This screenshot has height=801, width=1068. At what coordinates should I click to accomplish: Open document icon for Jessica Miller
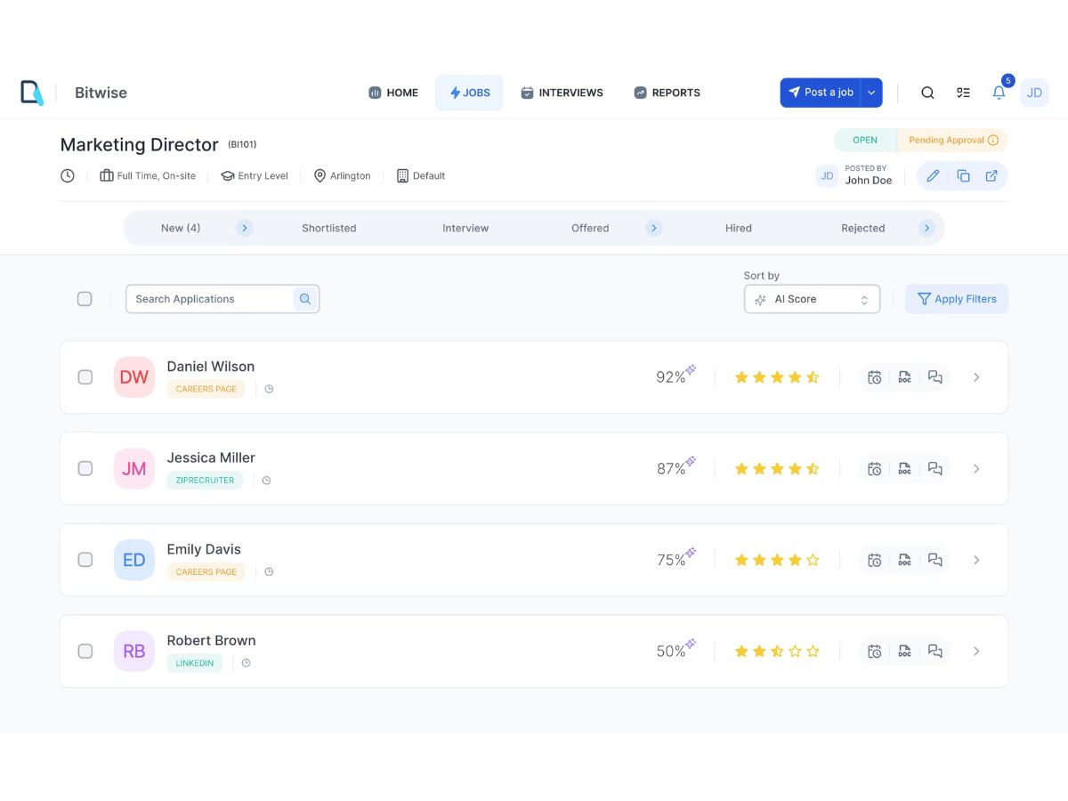point(905,469)
